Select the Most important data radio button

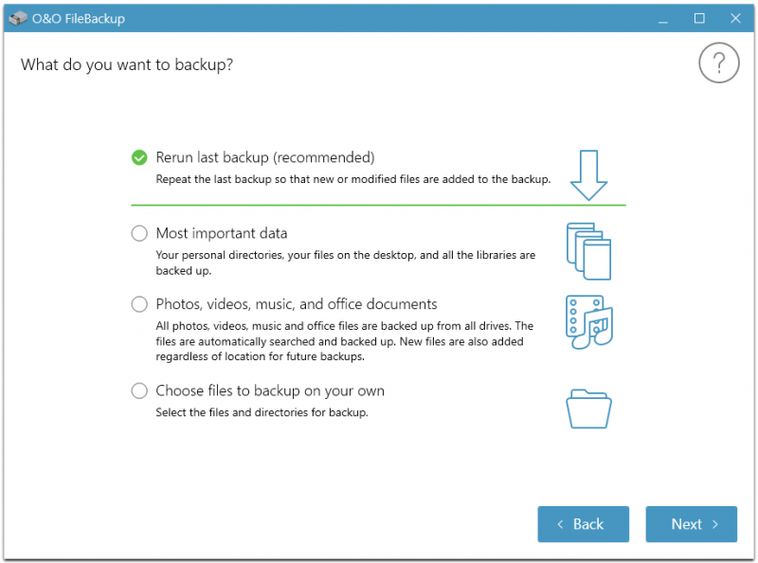[139, 233]
